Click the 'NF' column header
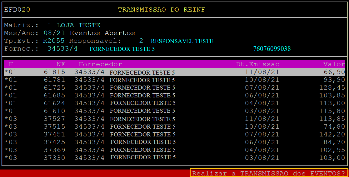This screenshot has width=349, height=177. [x=61, y=64]
